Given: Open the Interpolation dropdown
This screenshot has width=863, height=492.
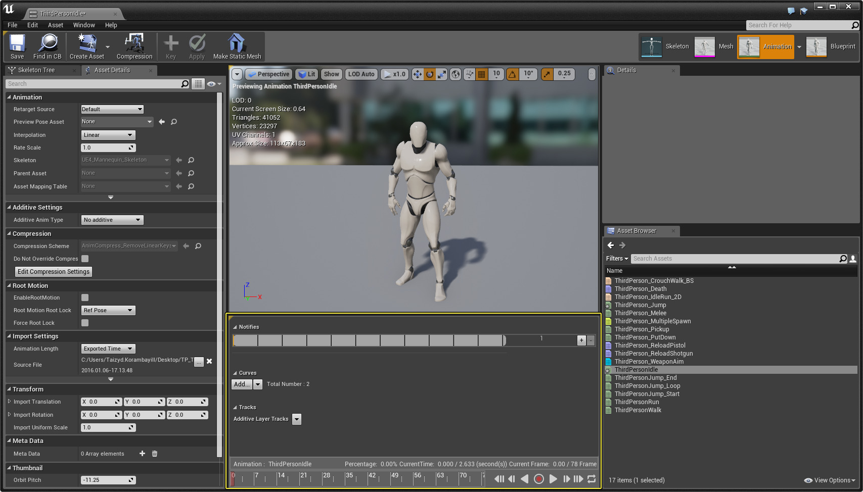Looking at the screenshot, I should click(108, 135).
